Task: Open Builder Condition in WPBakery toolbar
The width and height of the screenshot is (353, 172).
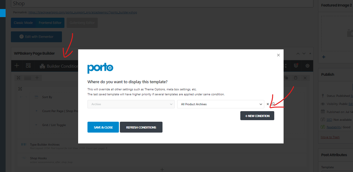Action: 59,66
